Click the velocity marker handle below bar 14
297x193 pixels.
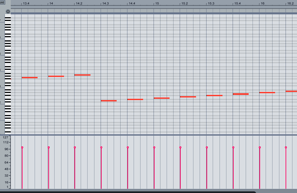click(x=48, y=147)
